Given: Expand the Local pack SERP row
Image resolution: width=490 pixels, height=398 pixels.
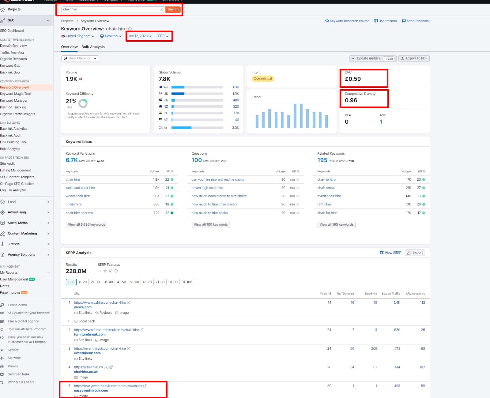Looking at the screenshot, I should pyautogui.click(x=69, y=321).
